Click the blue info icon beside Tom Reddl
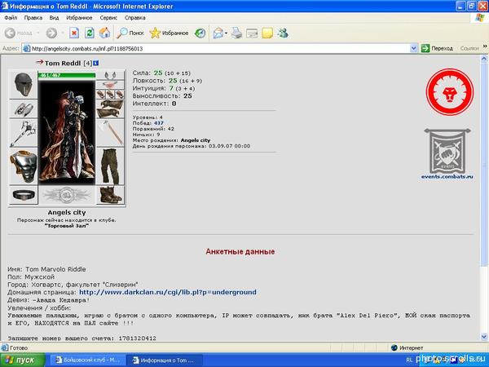This screenshot has width=489, height=367. pos(95,63)
